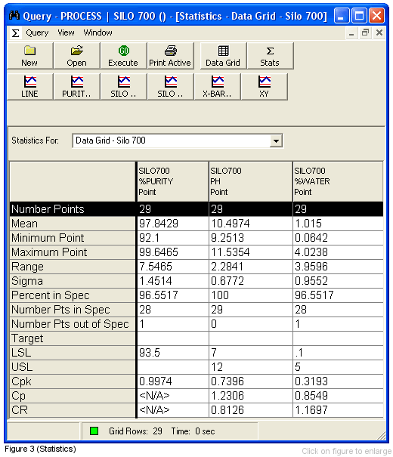Click the PH mean value 10.4974
Screen dimensions: 393x457
pos(251,224)
